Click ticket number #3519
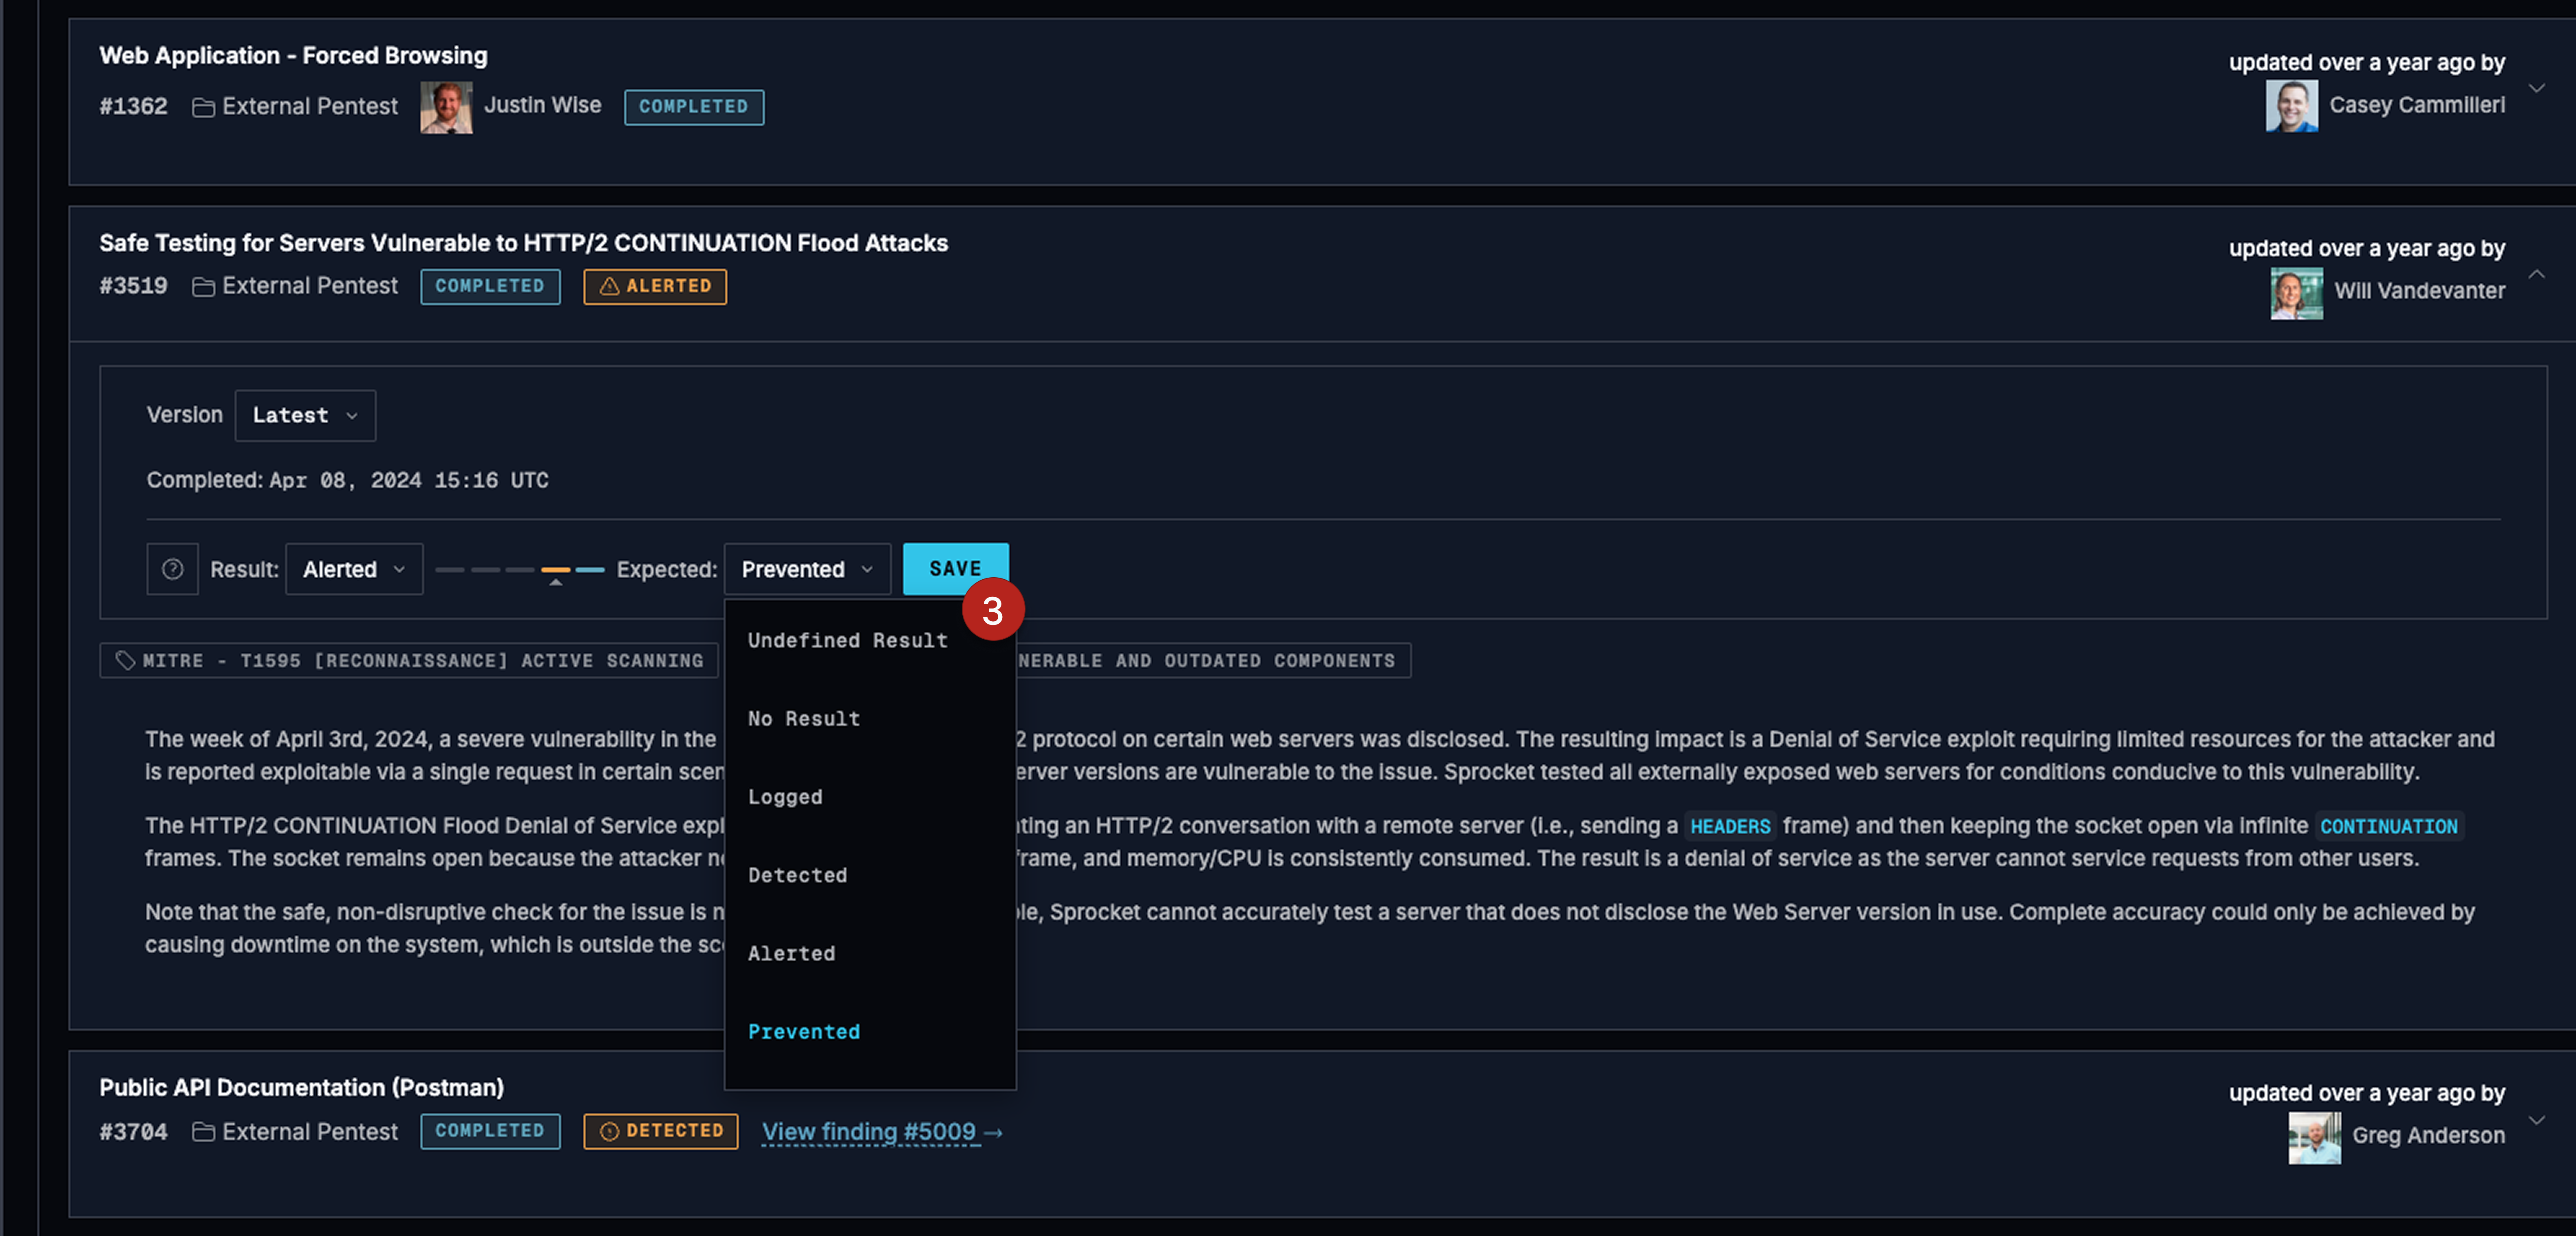 tap(133, 286)
